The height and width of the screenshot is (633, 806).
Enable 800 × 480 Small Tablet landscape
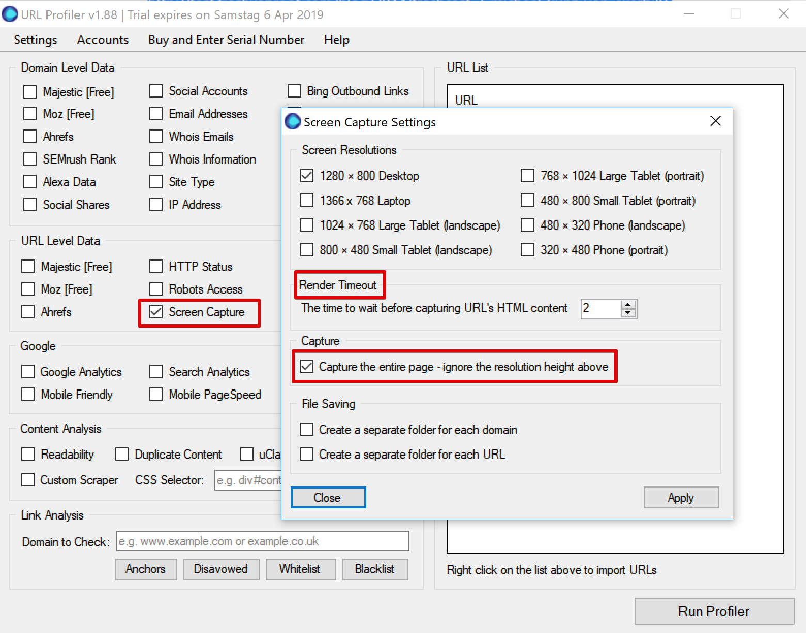coord(307,250)
